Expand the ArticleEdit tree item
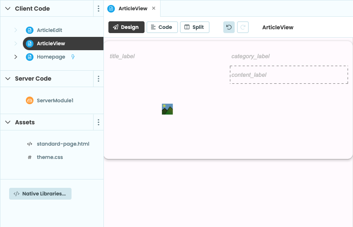The width and height of the screenshot is (353, 227). click(16, 30)
